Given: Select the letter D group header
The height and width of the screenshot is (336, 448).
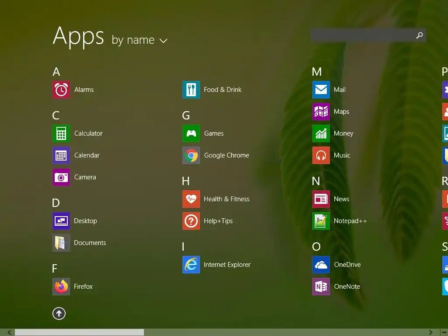Looking at the screenshot, I should pyautogui.click(x=56, y=203).
